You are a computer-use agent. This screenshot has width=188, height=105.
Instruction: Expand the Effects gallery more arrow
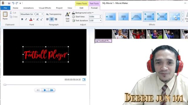183,20
